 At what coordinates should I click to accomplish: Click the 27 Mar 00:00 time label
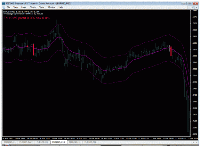coord(131,138)
